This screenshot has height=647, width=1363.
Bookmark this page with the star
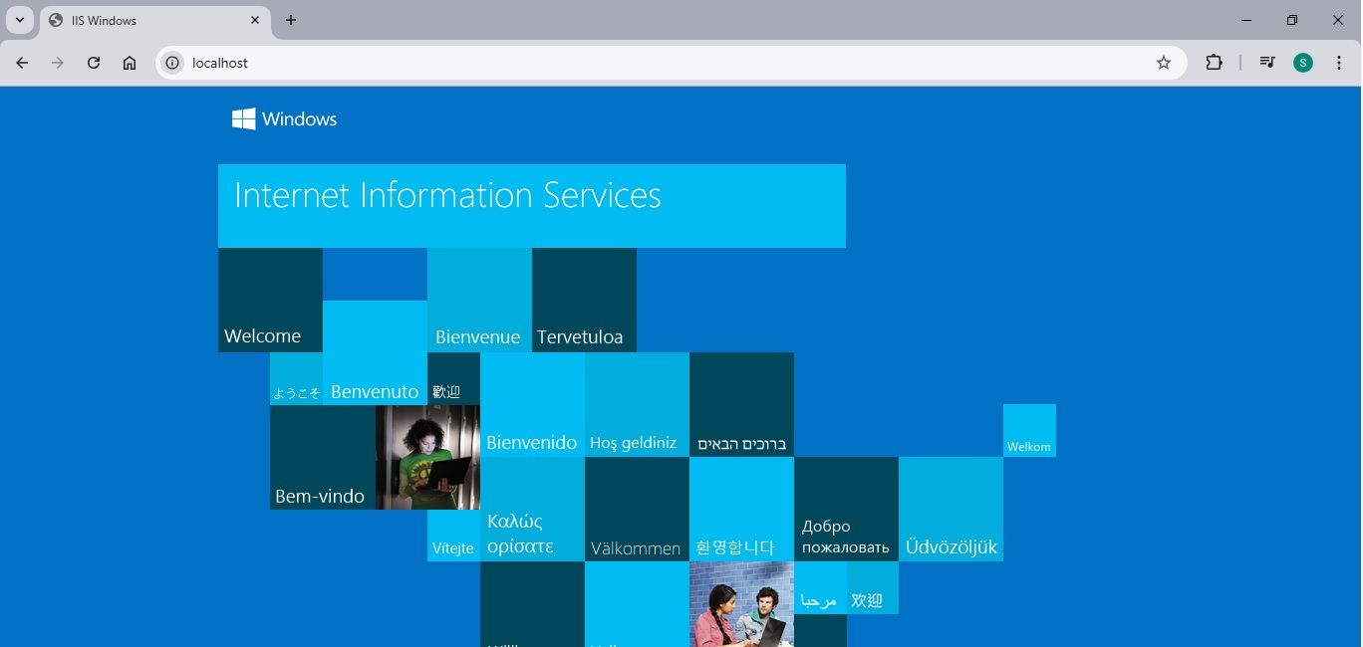click(1163, 62)
